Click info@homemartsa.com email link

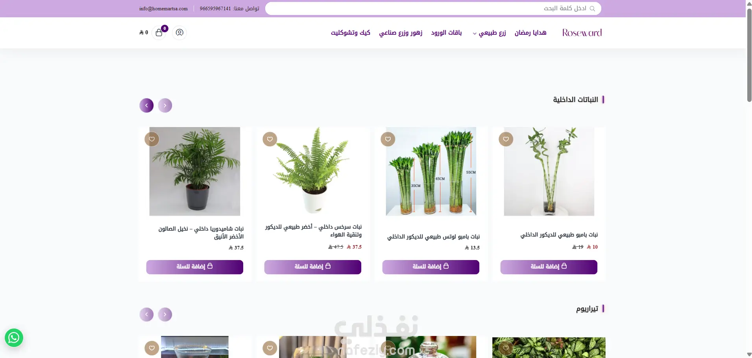pyautogui.click(x=163, y=9)
